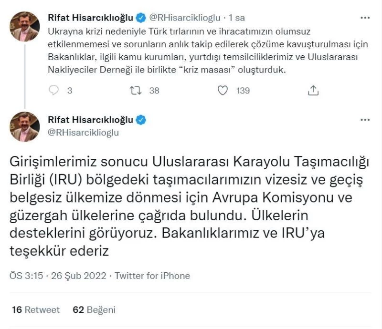Screen dimensions: 382x329
Task: Click the reply icon on first tweet
Action: [53, 90]
